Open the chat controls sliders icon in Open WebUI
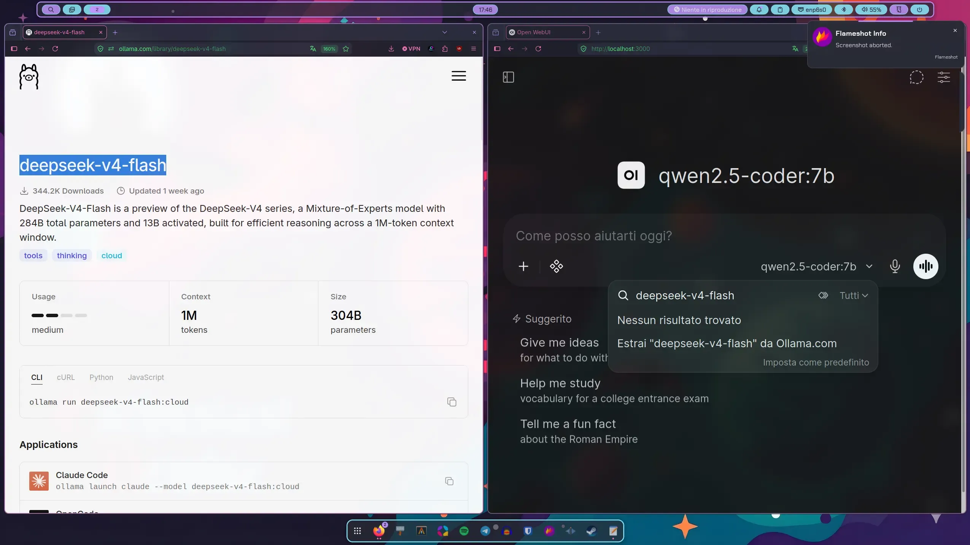The width and height of the screenshot is (970, 545). (944, 77)
